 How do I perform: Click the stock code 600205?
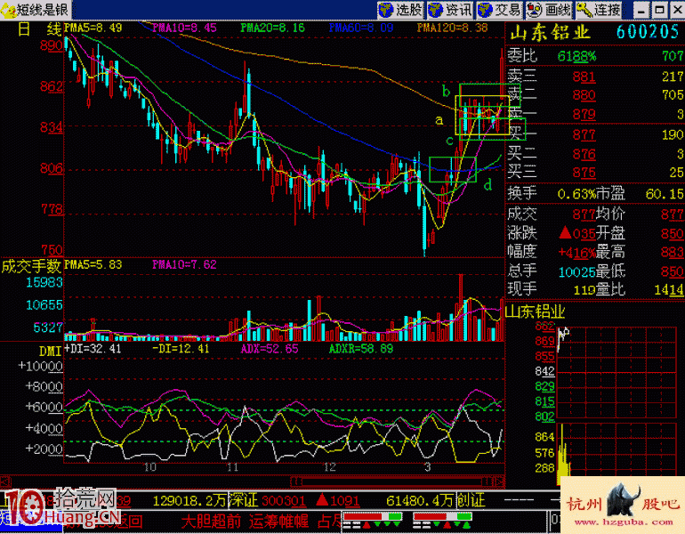648,32
